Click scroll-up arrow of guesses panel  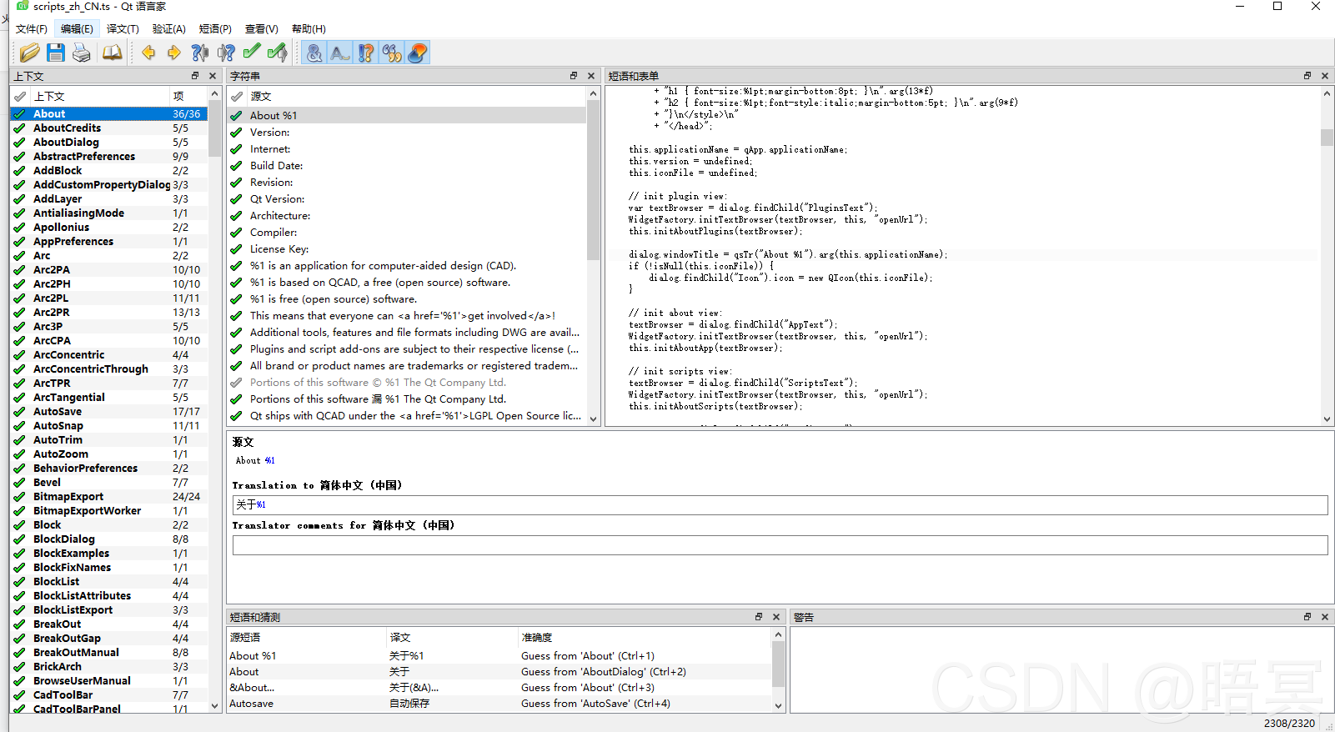pyautogui.click(x=779, y=634)
